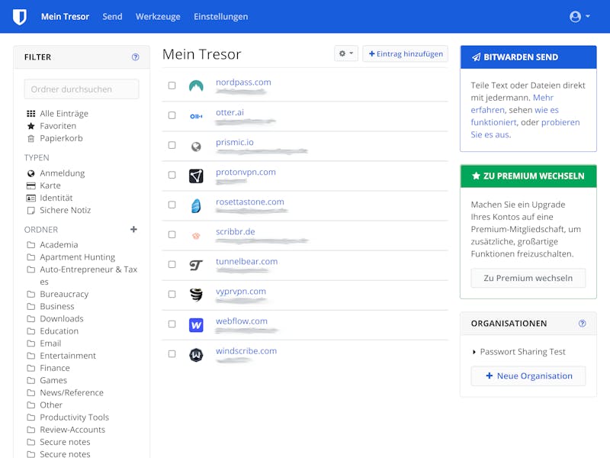610x458 pixels.
Task: Check the vyprvpn.com checkbox
Action: (172, 294)
